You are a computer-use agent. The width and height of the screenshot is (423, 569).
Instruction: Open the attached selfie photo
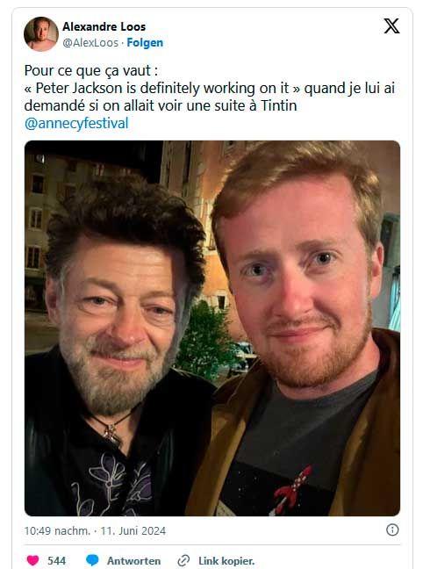212,328
